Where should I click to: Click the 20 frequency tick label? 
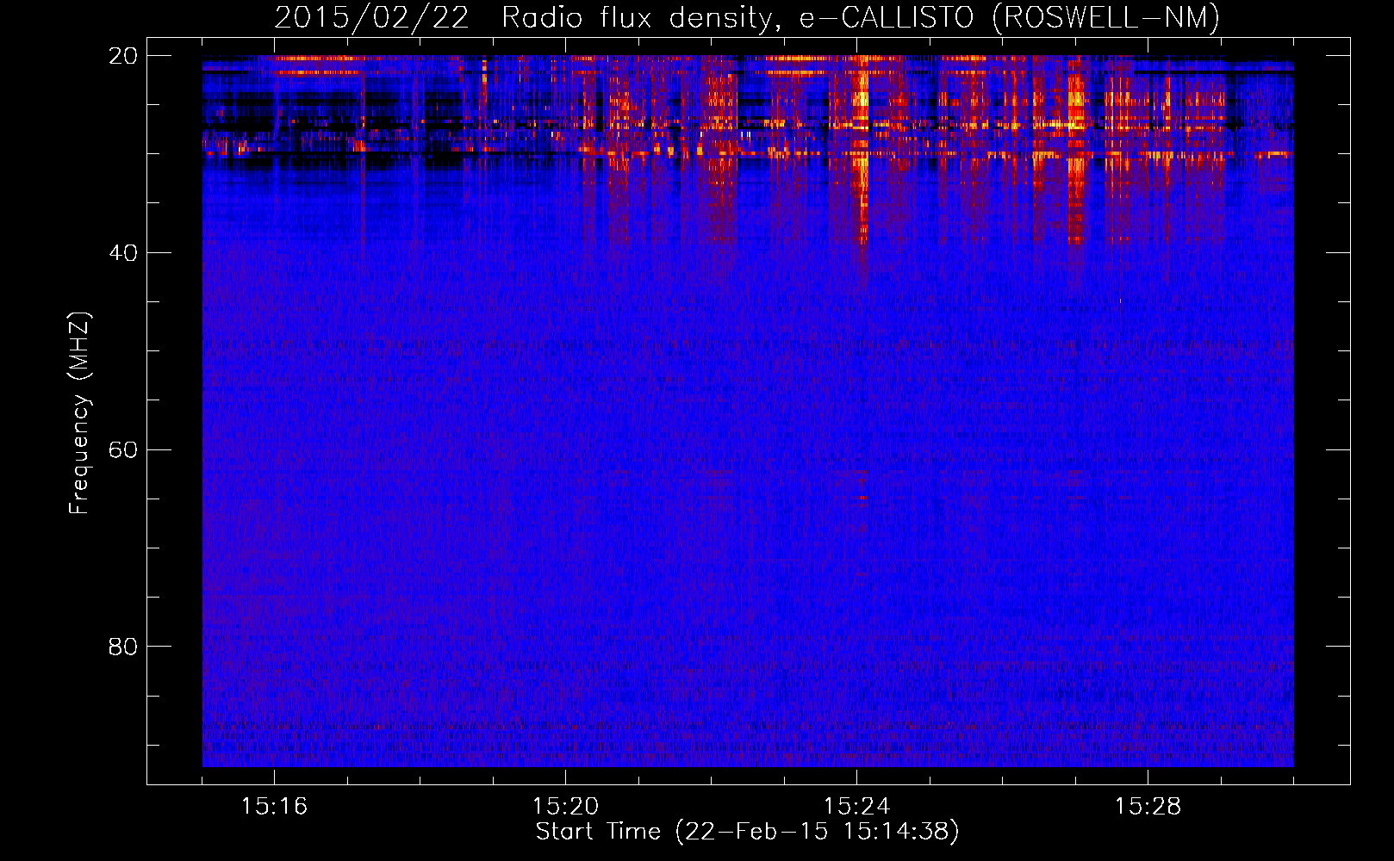point(123,55)
